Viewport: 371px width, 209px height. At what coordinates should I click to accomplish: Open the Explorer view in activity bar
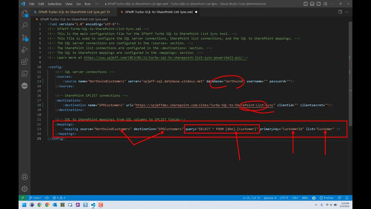[x=25, y=14]
